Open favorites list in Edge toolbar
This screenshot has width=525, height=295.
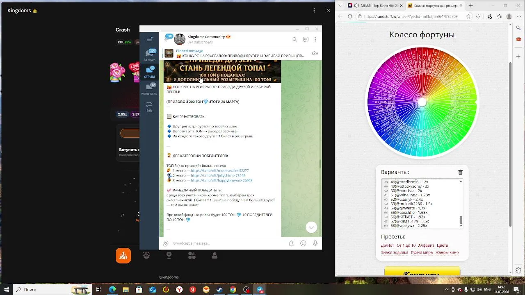(x=499, y=16)
